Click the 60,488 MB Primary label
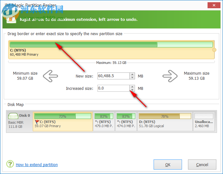Viewport: 223px width, 174px height. (x=24, y=54)
